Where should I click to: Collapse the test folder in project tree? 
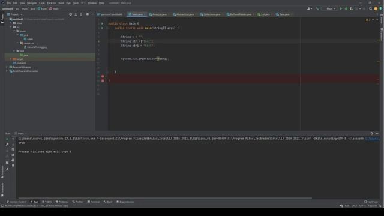coord(14,51)
